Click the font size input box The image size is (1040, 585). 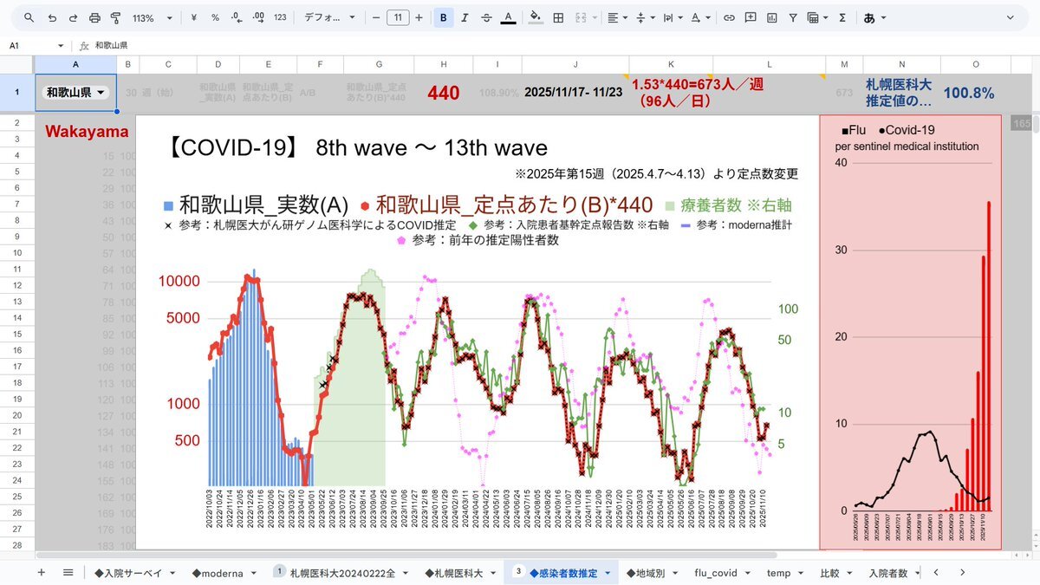[x=398, y=17]
